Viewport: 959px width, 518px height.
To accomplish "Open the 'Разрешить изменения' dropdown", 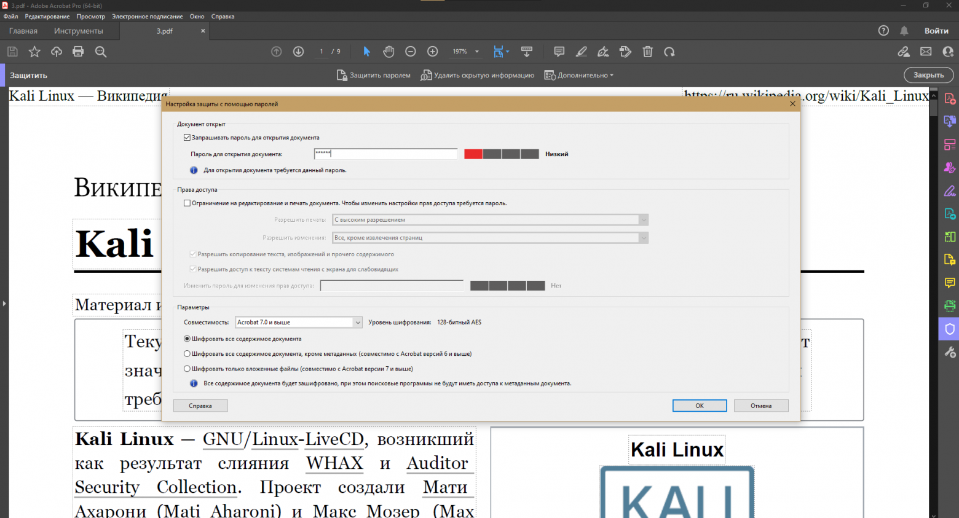I will [491, 238].
